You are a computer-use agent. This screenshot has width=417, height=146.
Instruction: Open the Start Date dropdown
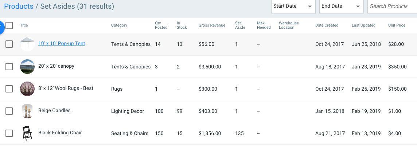point(293,6)
